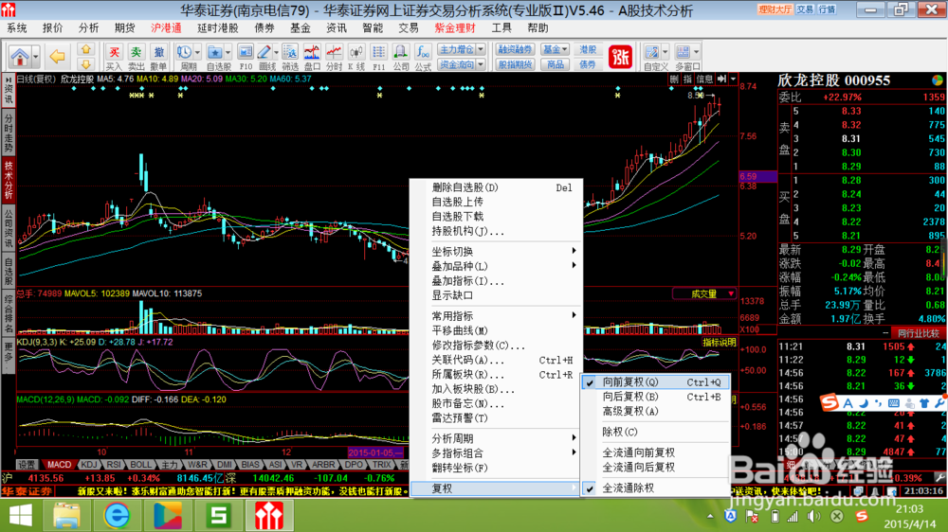
Task: Open Internet Explorer from taskbar
Action: pyautogui.click(x=117, y=516)
